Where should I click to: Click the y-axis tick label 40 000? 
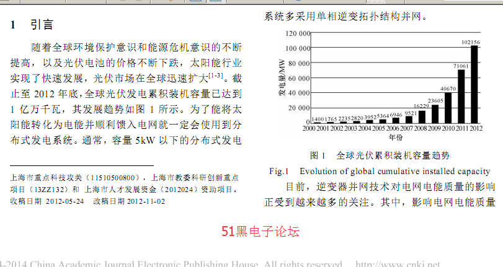click(300, 93)
